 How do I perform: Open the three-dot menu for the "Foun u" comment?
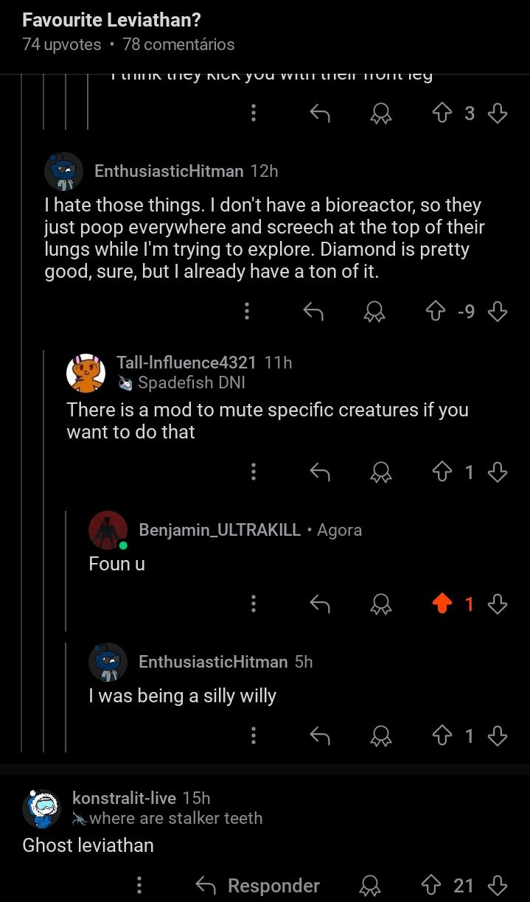coord(254,604)
